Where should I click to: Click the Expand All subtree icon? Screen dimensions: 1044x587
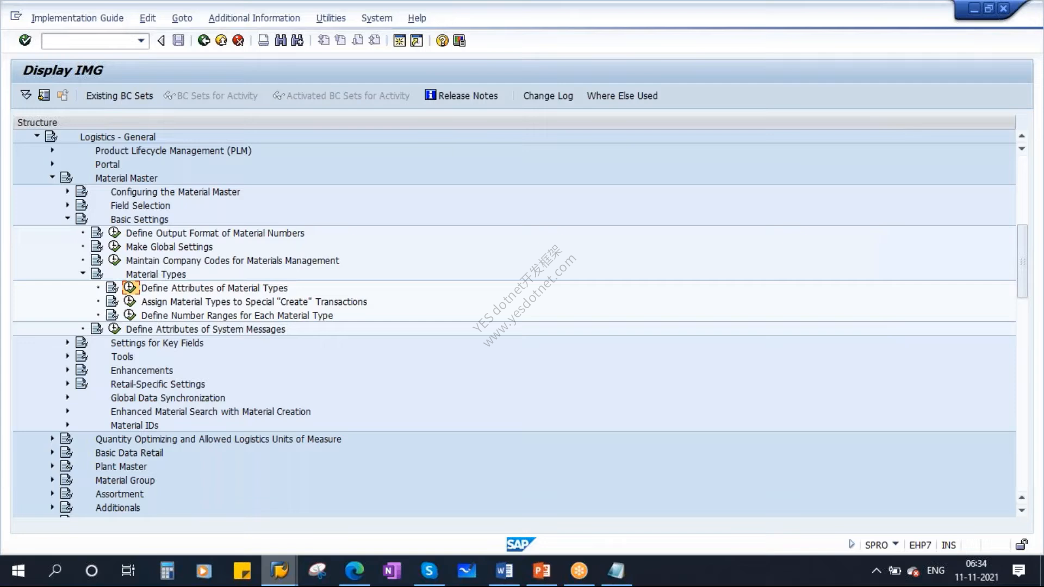(26, 95)
